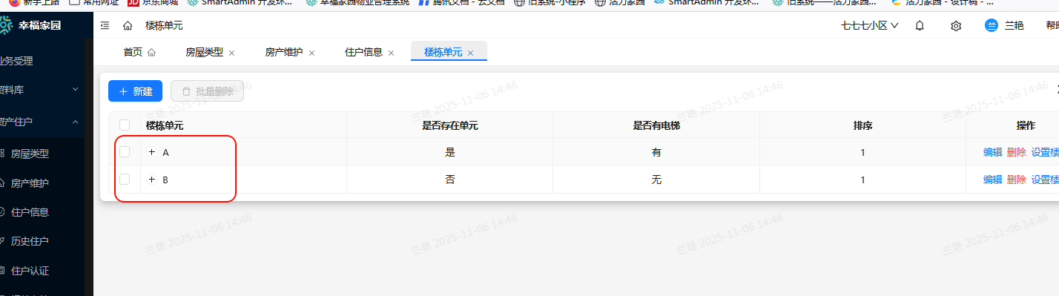This screenshot has width=1059, height=296.
Task: Click the 否 cell in row B
Action: pyautogui.click(x=450, y=180)
